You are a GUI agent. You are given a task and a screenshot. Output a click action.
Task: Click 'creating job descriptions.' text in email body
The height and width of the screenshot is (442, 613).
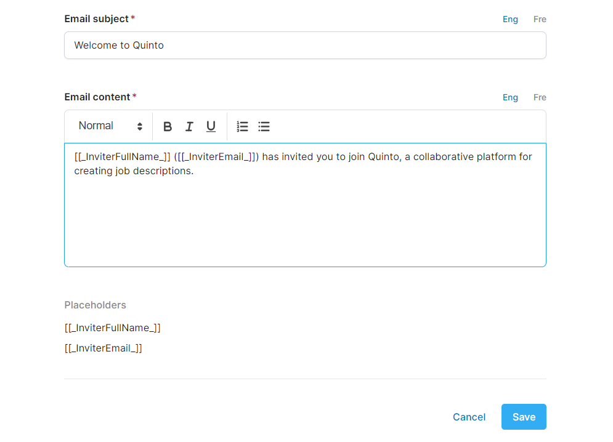coord(134,171)
